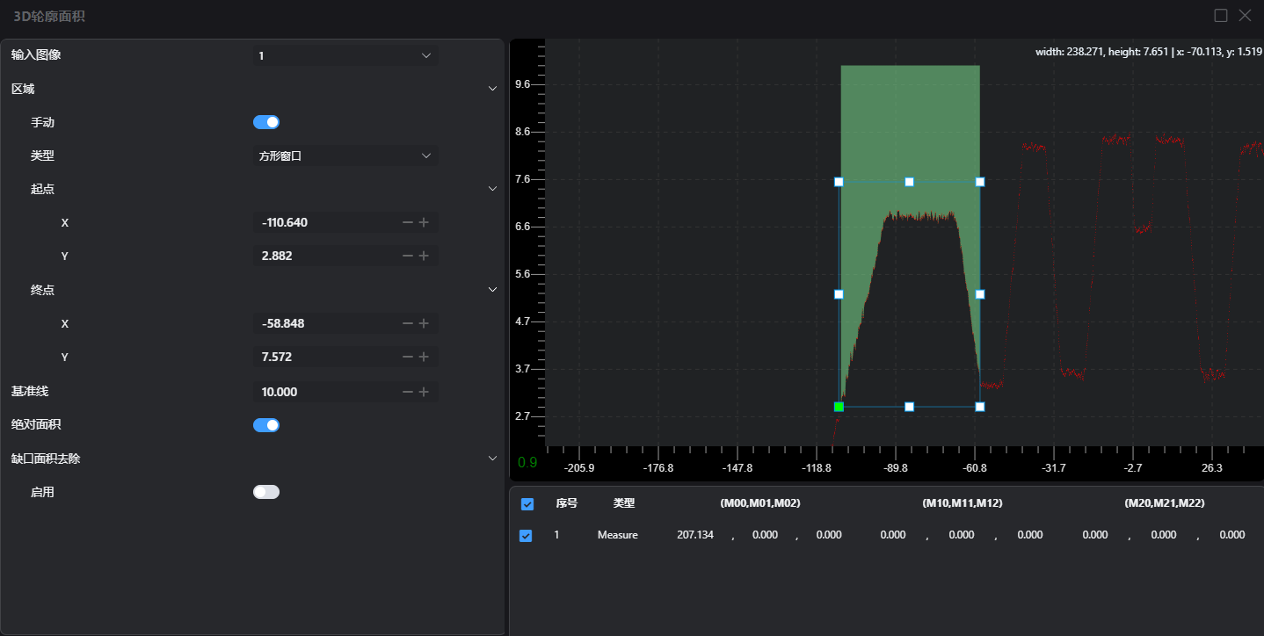1264x636 pixels.
Task: Uncheck the row 1 Measure checkbox
Action: click(526, 535)
